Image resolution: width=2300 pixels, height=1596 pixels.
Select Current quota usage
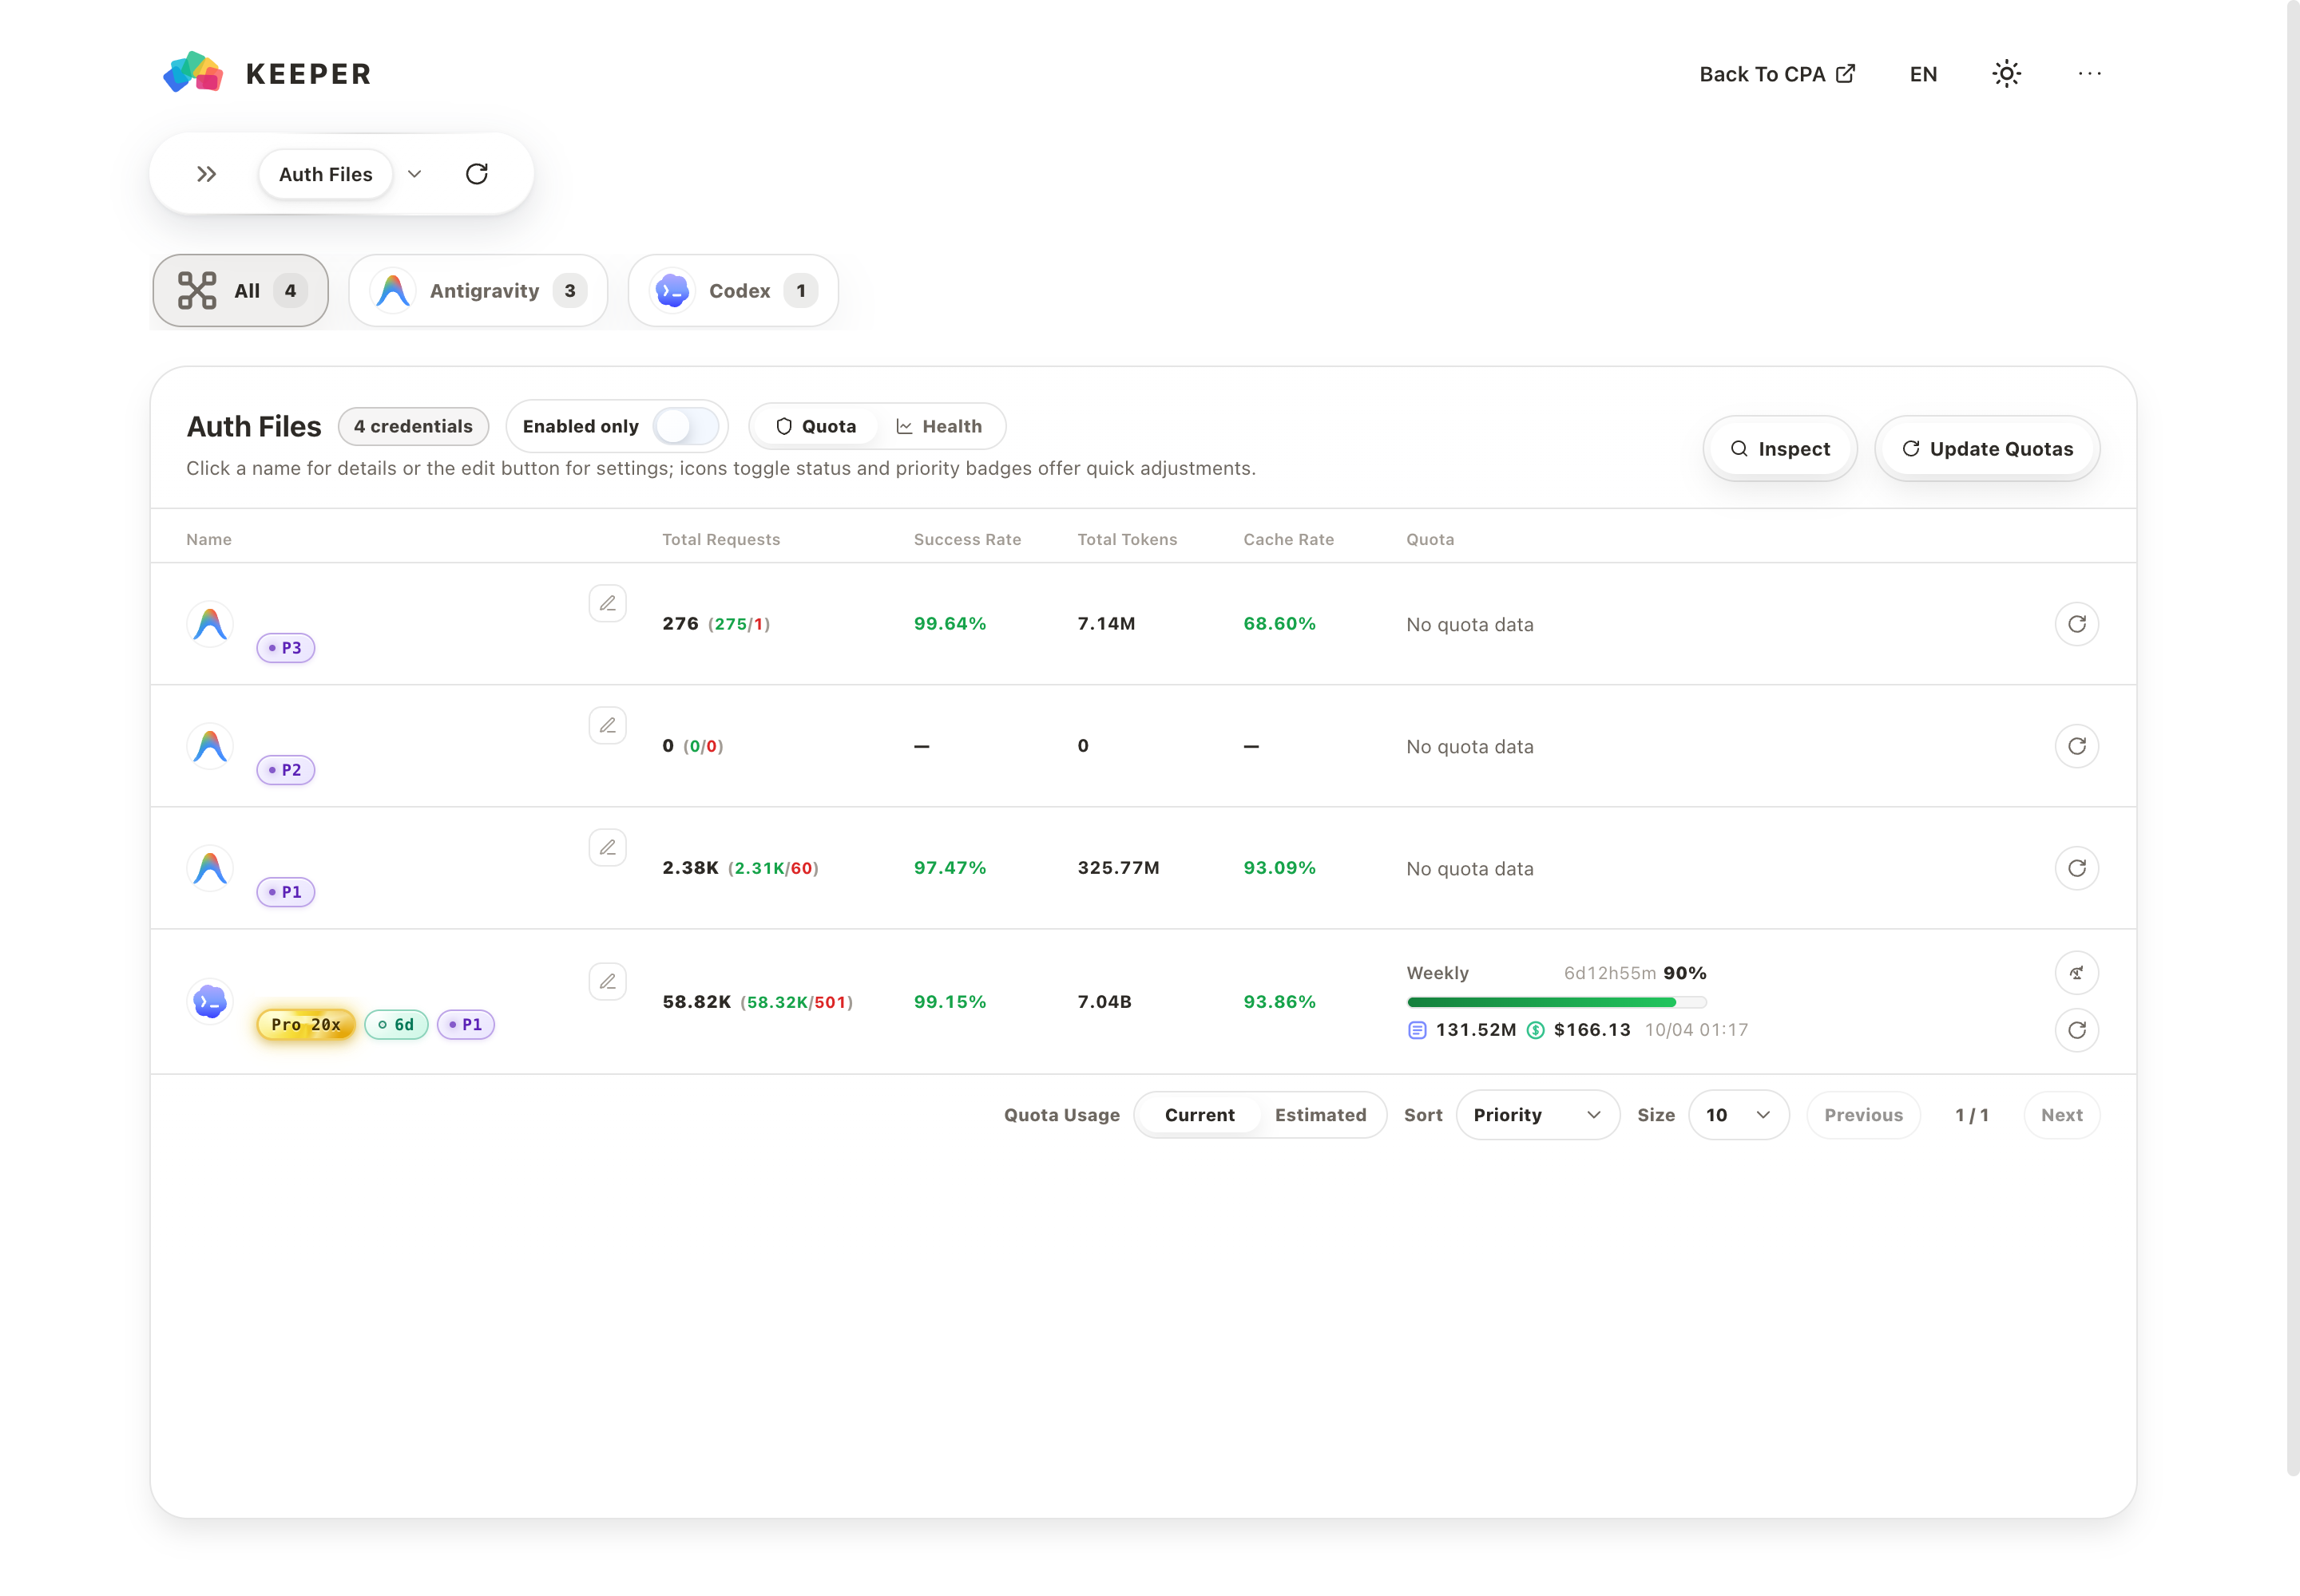[x=1199, y=1115]
